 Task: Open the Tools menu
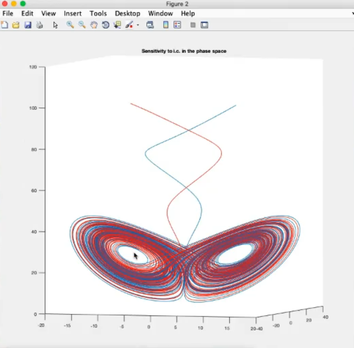click(x=98, y=13)
